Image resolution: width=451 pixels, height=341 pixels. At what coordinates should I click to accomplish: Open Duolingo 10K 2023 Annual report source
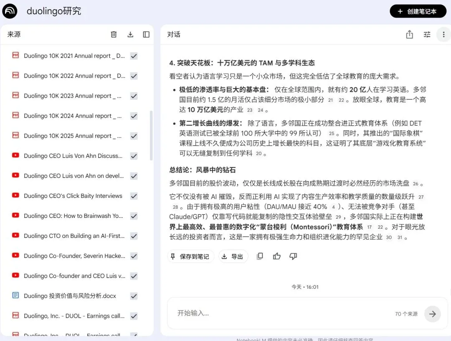point(73,96)
